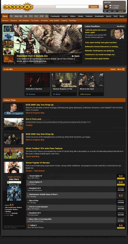
Task: Switch to the Wii platform tab
Action: (x=25, y=16)
